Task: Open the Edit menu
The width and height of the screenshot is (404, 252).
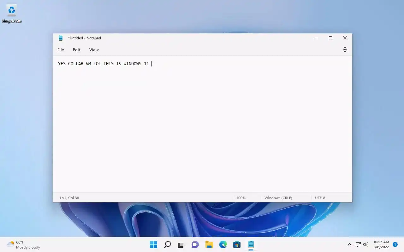Action: (76, 50)
